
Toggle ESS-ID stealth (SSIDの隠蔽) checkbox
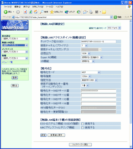tap(82, 124)
